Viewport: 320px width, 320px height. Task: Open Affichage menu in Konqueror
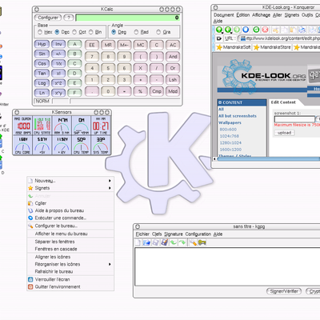[x=262, y=15]
